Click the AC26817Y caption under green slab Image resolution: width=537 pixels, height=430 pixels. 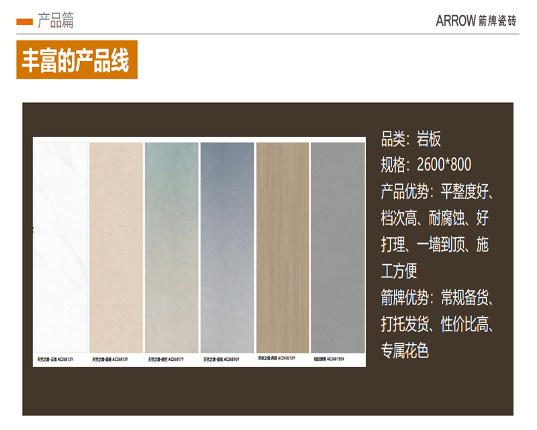pos(165,361)
